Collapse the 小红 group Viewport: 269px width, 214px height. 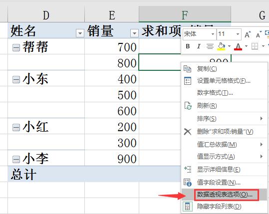click(x=16, y=127)
